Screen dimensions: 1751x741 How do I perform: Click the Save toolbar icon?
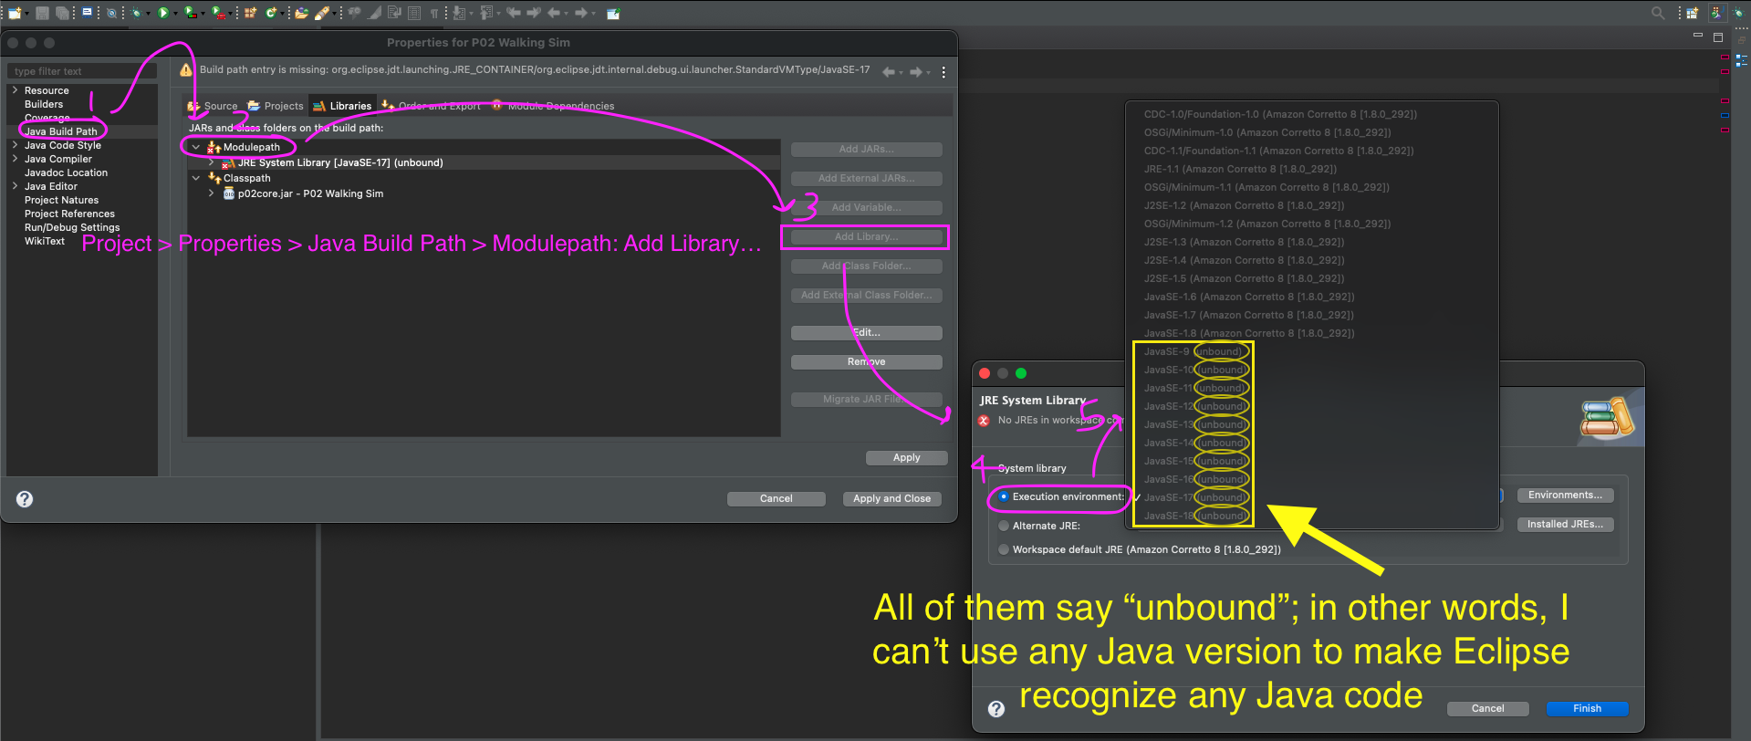(x=42, y=13)
